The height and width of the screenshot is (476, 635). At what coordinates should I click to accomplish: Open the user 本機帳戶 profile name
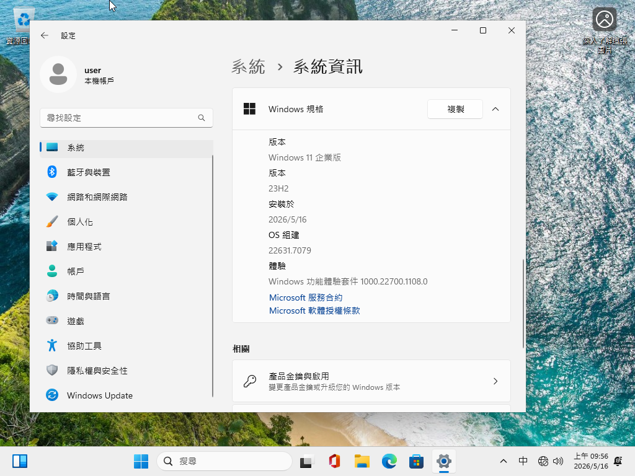[x=99, y=75]
